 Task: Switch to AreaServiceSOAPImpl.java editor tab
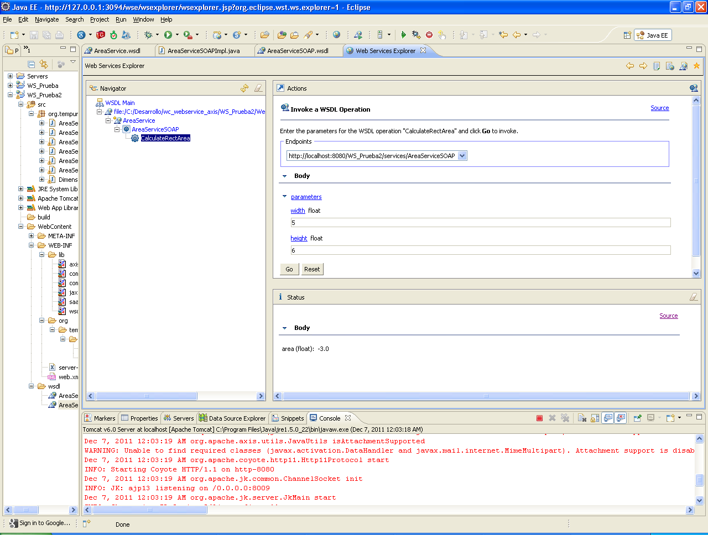tap(204, 50)
